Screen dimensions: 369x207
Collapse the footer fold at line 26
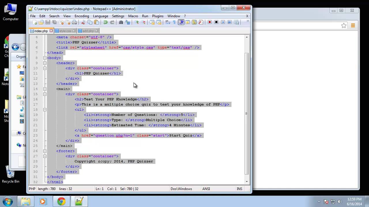[45, 151]
